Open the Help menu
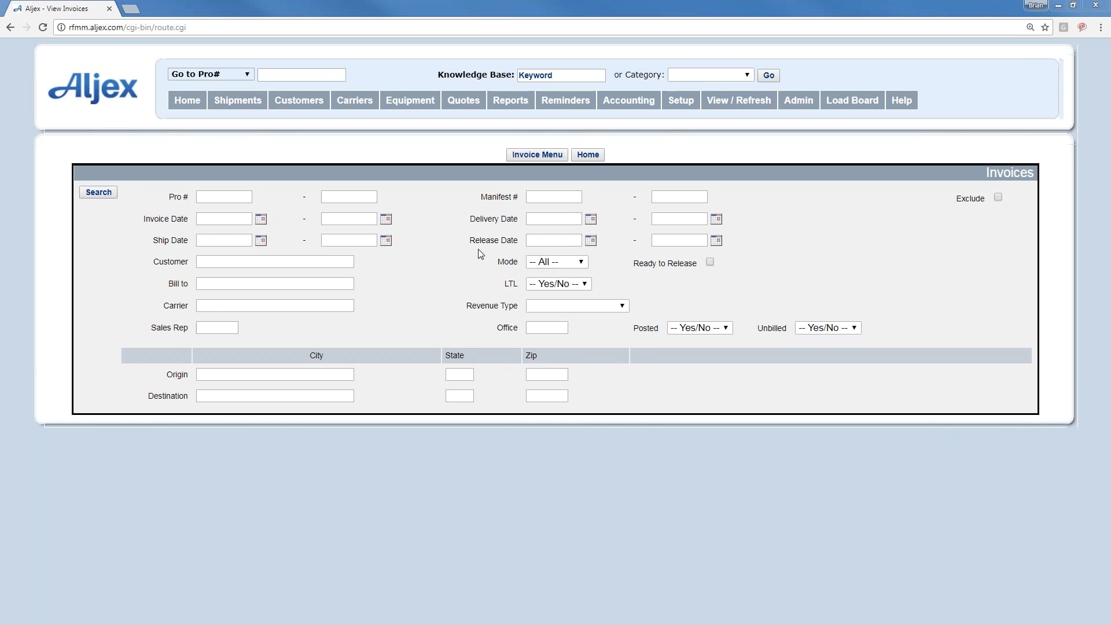This screenshot has height=625, width=1111. [902, 100]
